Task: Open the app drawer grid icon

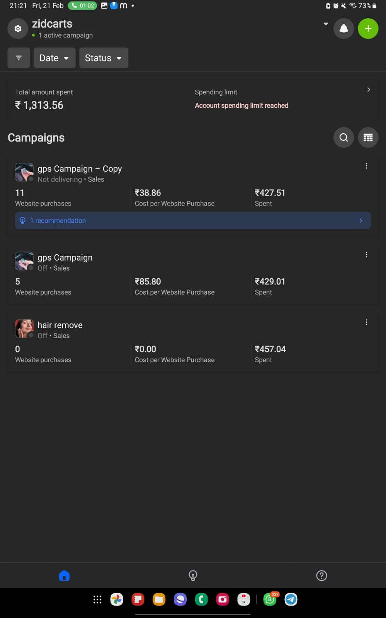Action: [97, 599]
